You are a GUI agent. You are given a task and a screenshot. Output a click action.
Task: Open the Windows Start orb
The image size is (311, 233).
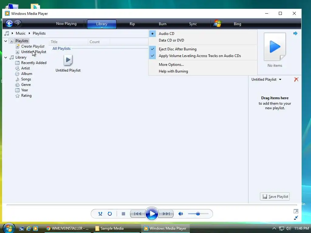(9, 228)
